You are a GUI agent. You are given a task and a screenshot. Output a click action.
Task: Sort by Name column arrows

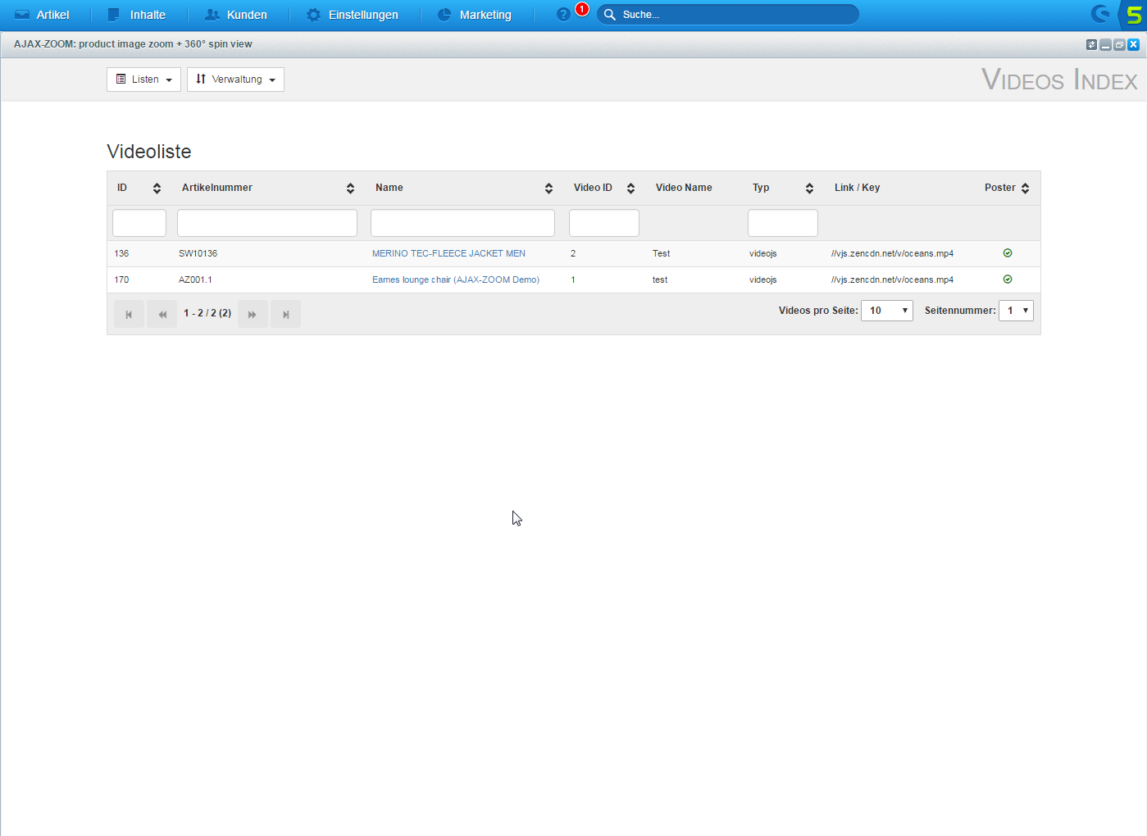(548, 189)
